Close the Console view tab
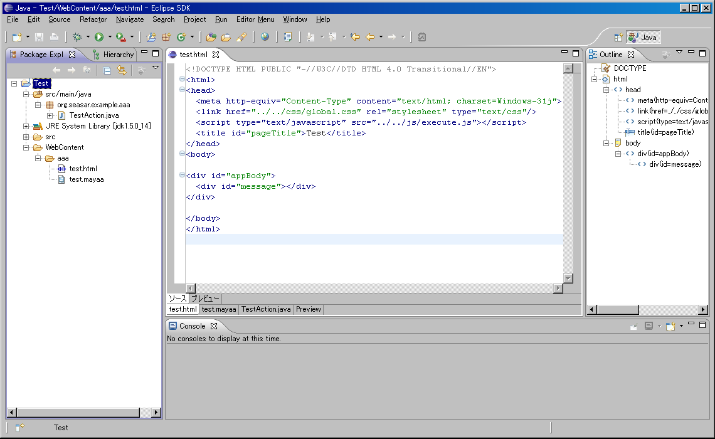This screenshot has height=439, width=715. pyautogui.click(x=214, y=326)
